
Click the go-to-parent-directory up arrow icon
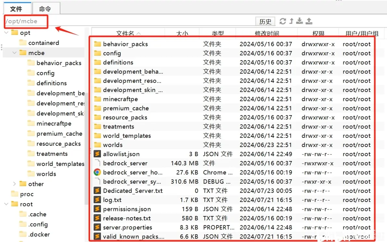291,21
